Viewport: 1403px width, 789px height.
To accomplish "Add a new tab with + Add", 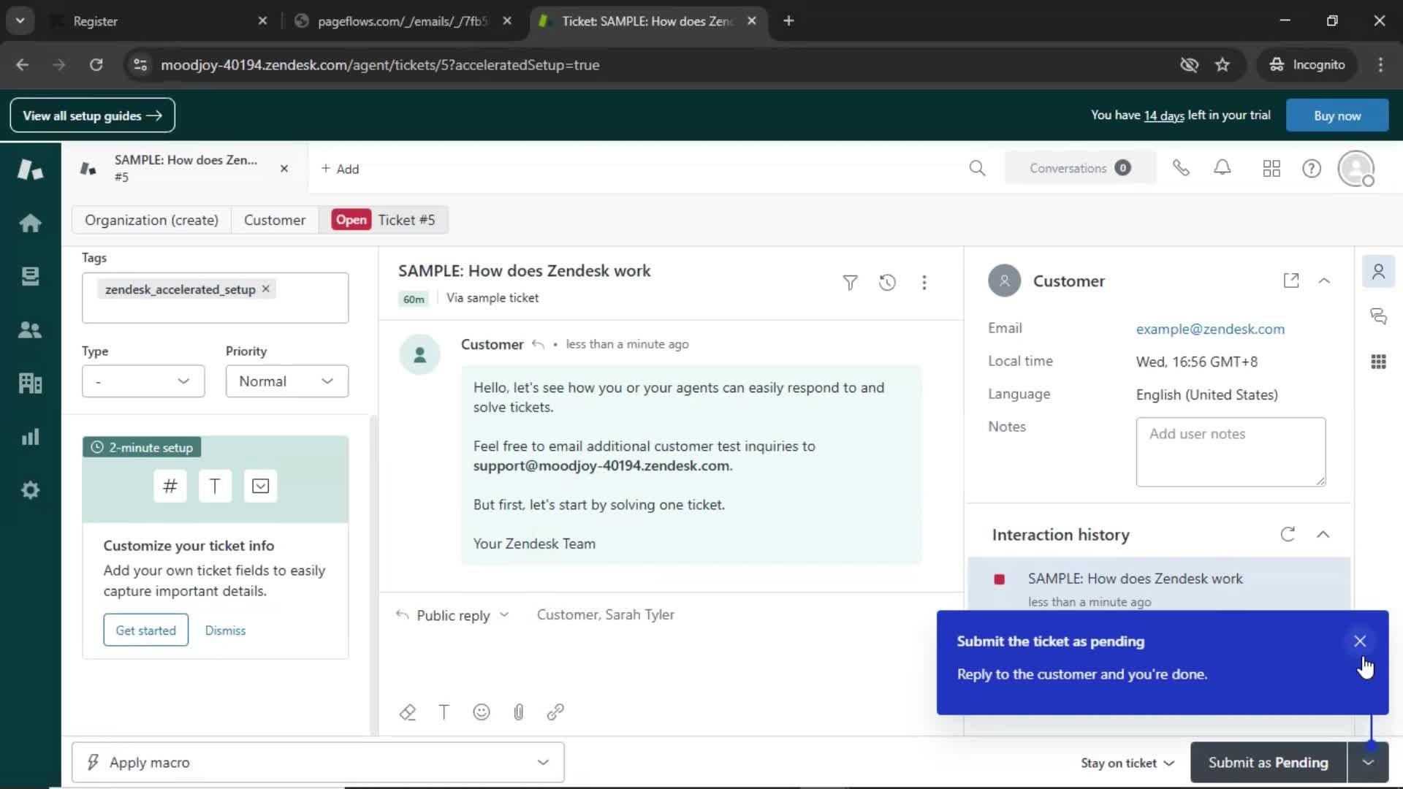I will click(340, 169).
